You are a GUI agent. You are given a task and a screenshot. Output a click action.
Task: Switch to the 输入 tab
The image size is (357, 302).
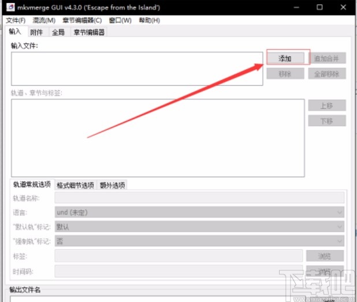[15, 32]
